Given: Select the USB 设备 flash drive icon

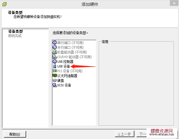Looking at the screenshot, I should [55, 66].
